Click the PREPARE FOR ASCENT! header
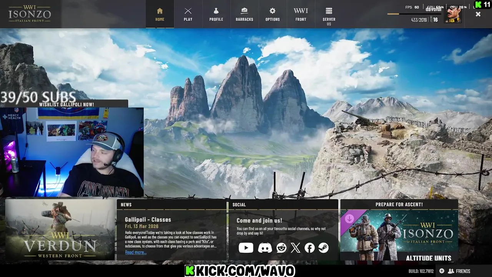 (399, 205)
